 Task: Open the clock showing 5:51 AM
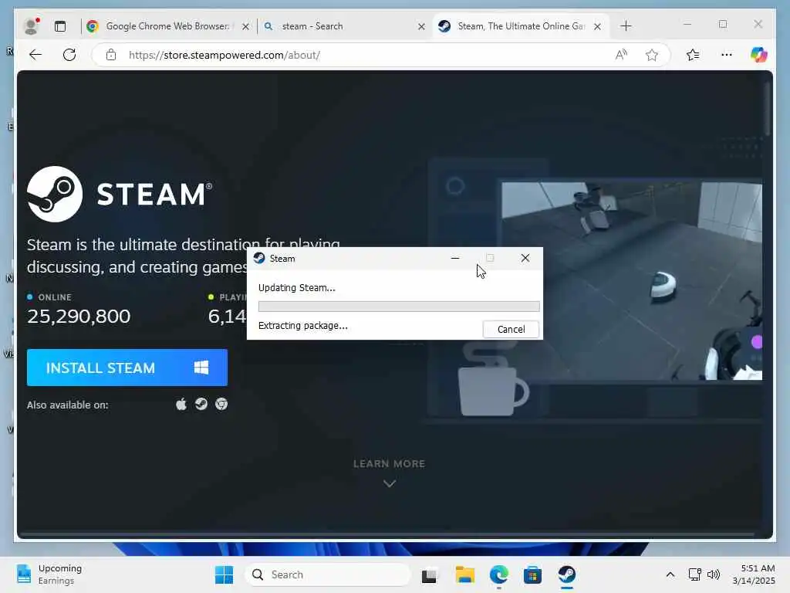click(755, 574)
